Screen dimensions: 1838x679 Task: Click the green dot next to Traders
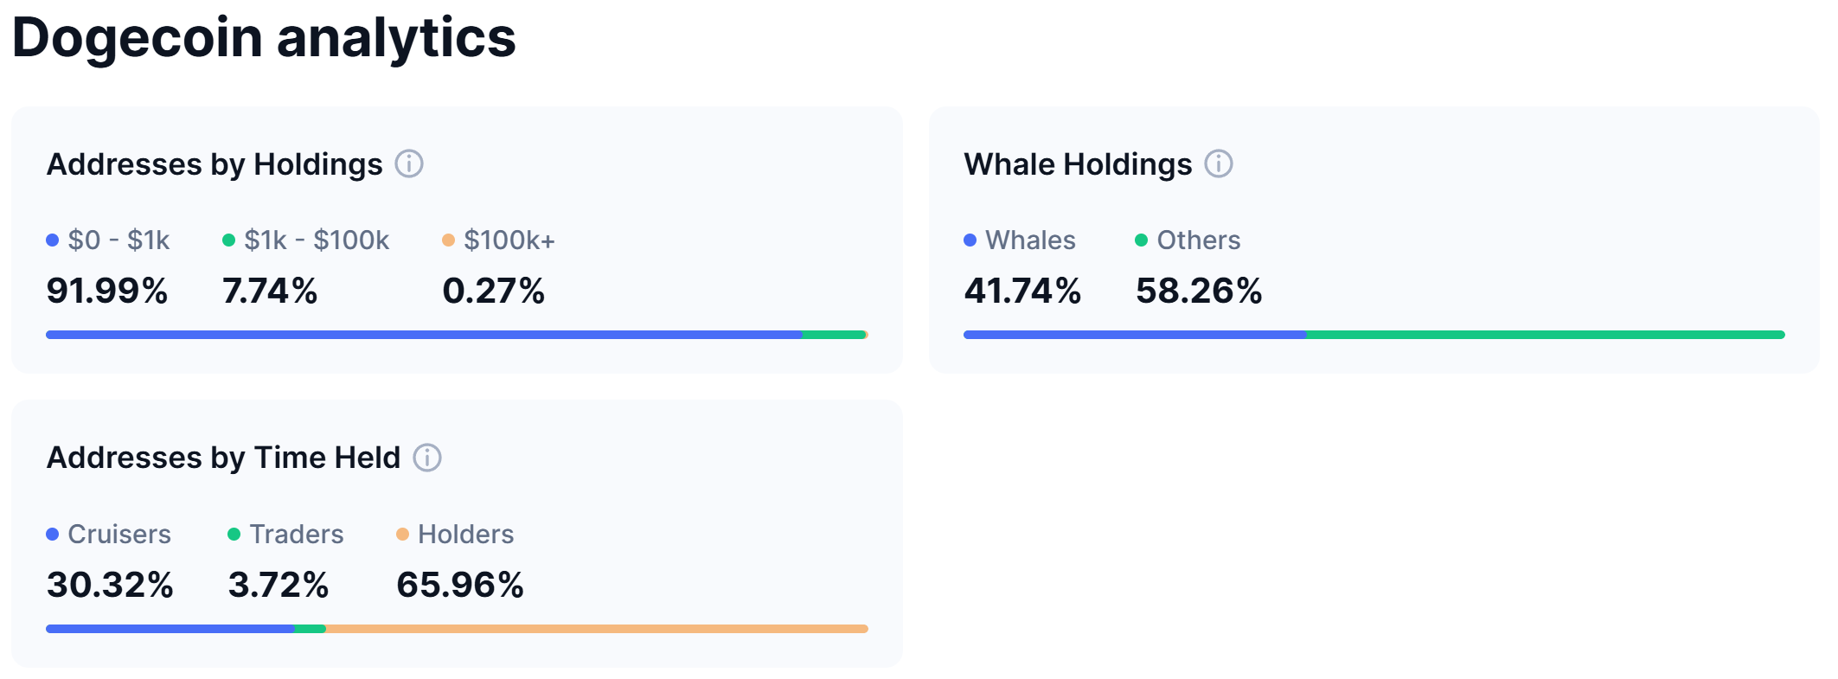click(234, 535)
